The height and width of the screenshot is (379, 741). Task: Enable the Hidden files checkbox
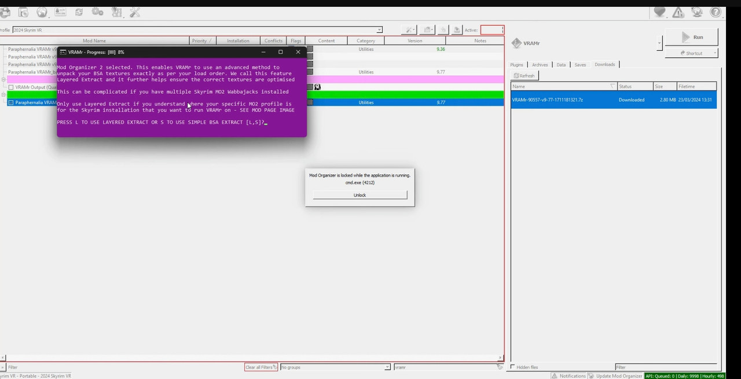[x=513, y=367]
